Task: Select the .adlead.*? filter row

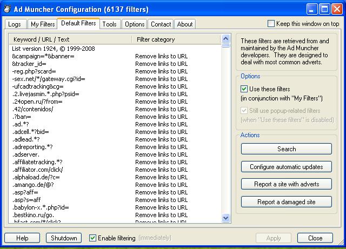Action: coord(115,139)
